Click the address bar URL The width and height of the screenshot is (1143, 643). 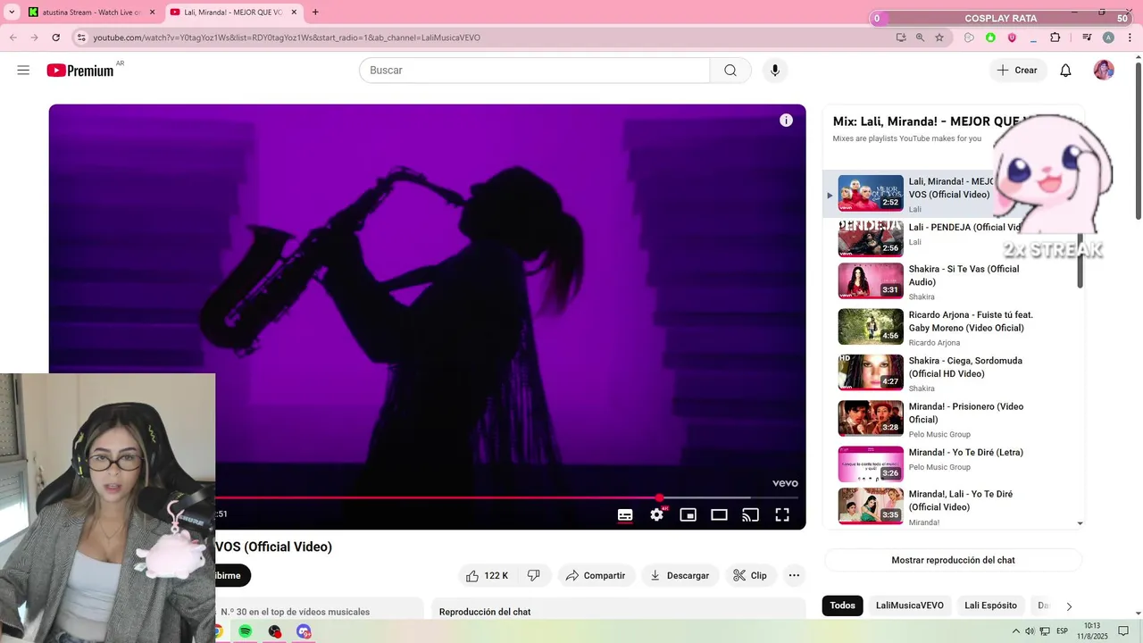[287, 38]
